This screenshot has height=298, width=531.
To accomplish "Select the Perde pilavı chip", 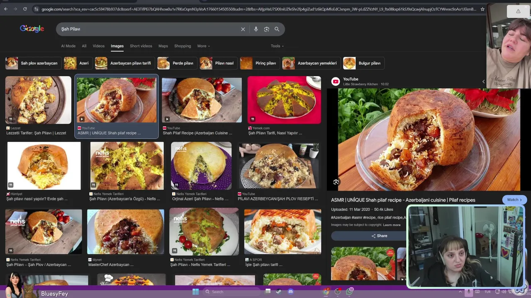I will pyautogui.click(x=177, y=63).
